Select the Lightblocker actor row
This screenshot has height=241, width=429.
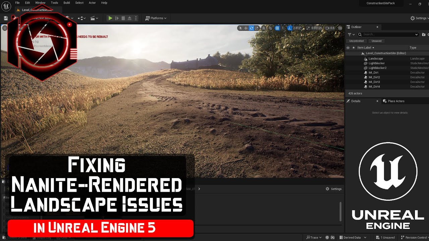click(x=377, y=63)
